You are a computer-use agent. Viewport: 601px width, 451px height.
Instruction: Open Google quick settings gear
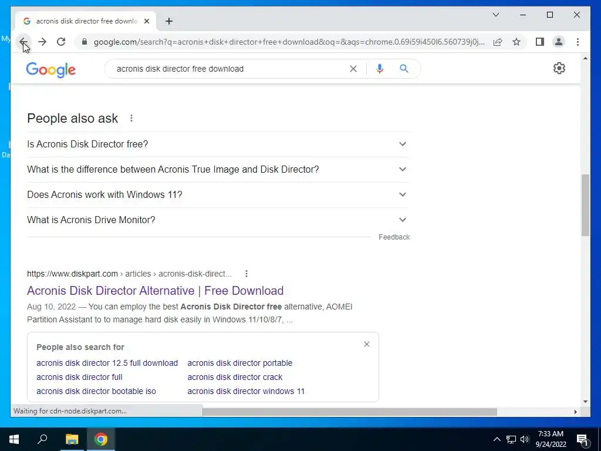coord(559,68)
